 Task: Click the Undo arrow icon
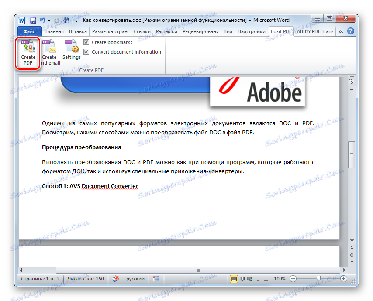click(x=42, y=21)
